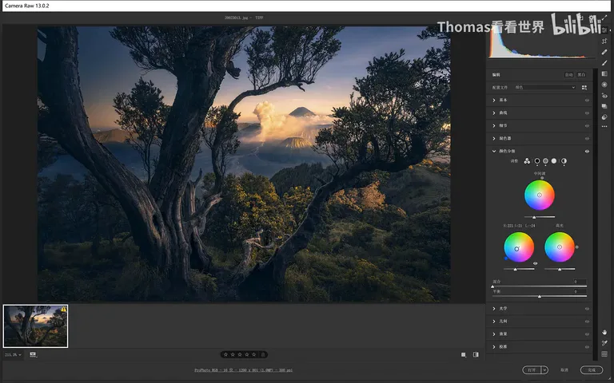
Task: Open the ProPhoto RGB workflow options link
Action: [x=243, y=370]
